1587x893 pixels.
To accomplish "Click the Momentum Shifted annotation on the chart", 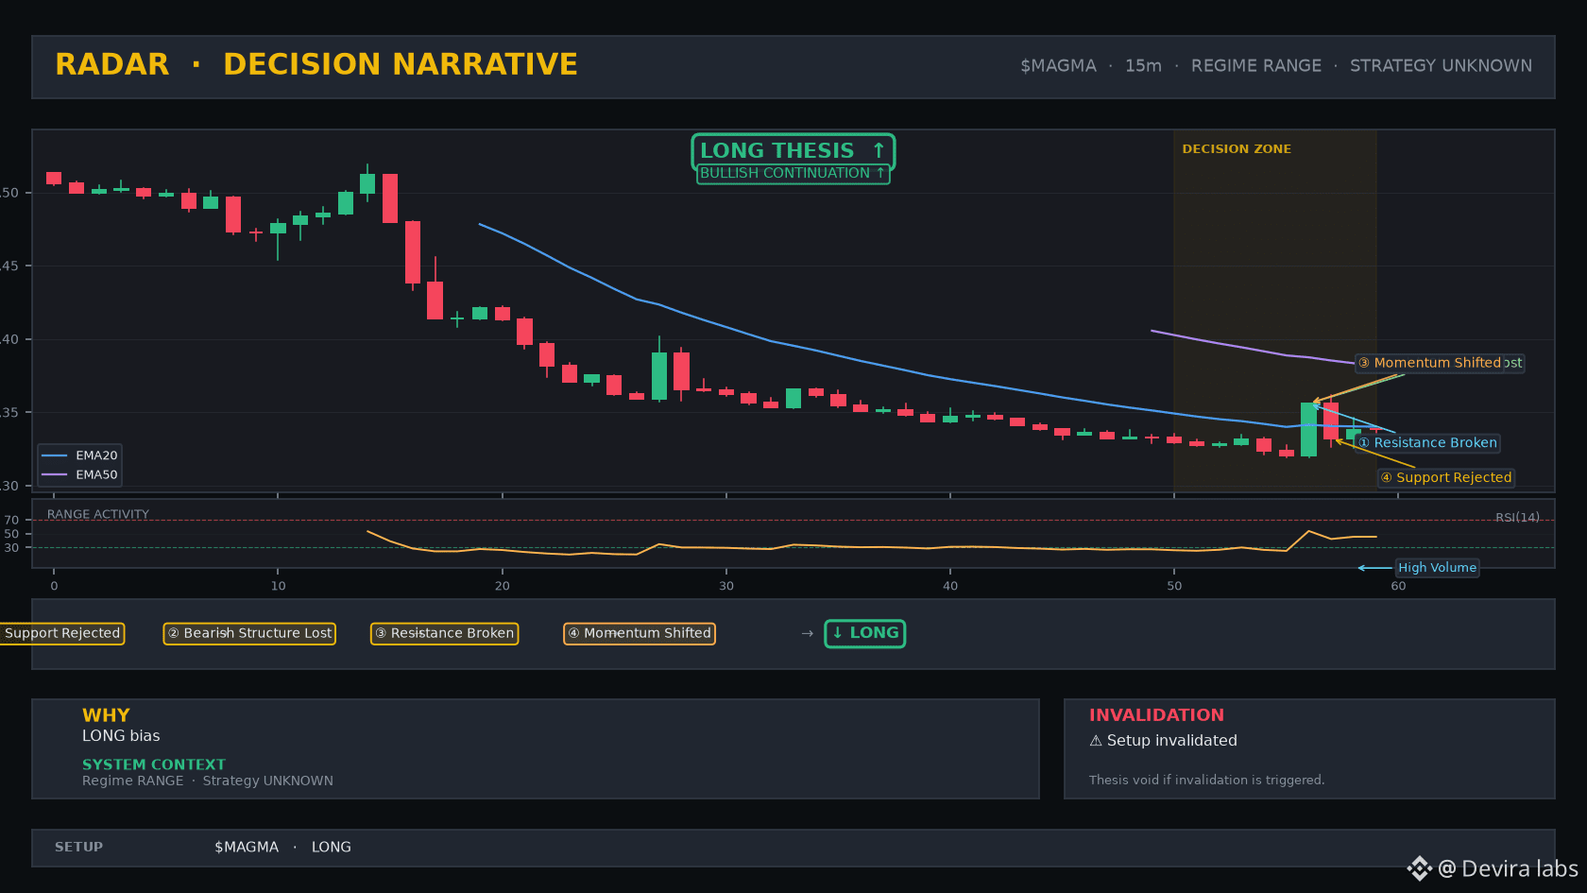I will tap(1429, 363).
